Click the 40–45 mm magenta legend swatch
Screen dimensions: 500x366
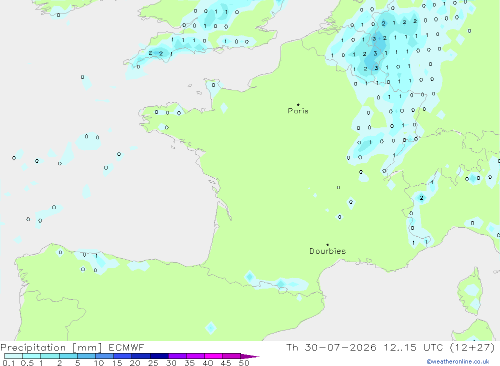click(213, 356)
